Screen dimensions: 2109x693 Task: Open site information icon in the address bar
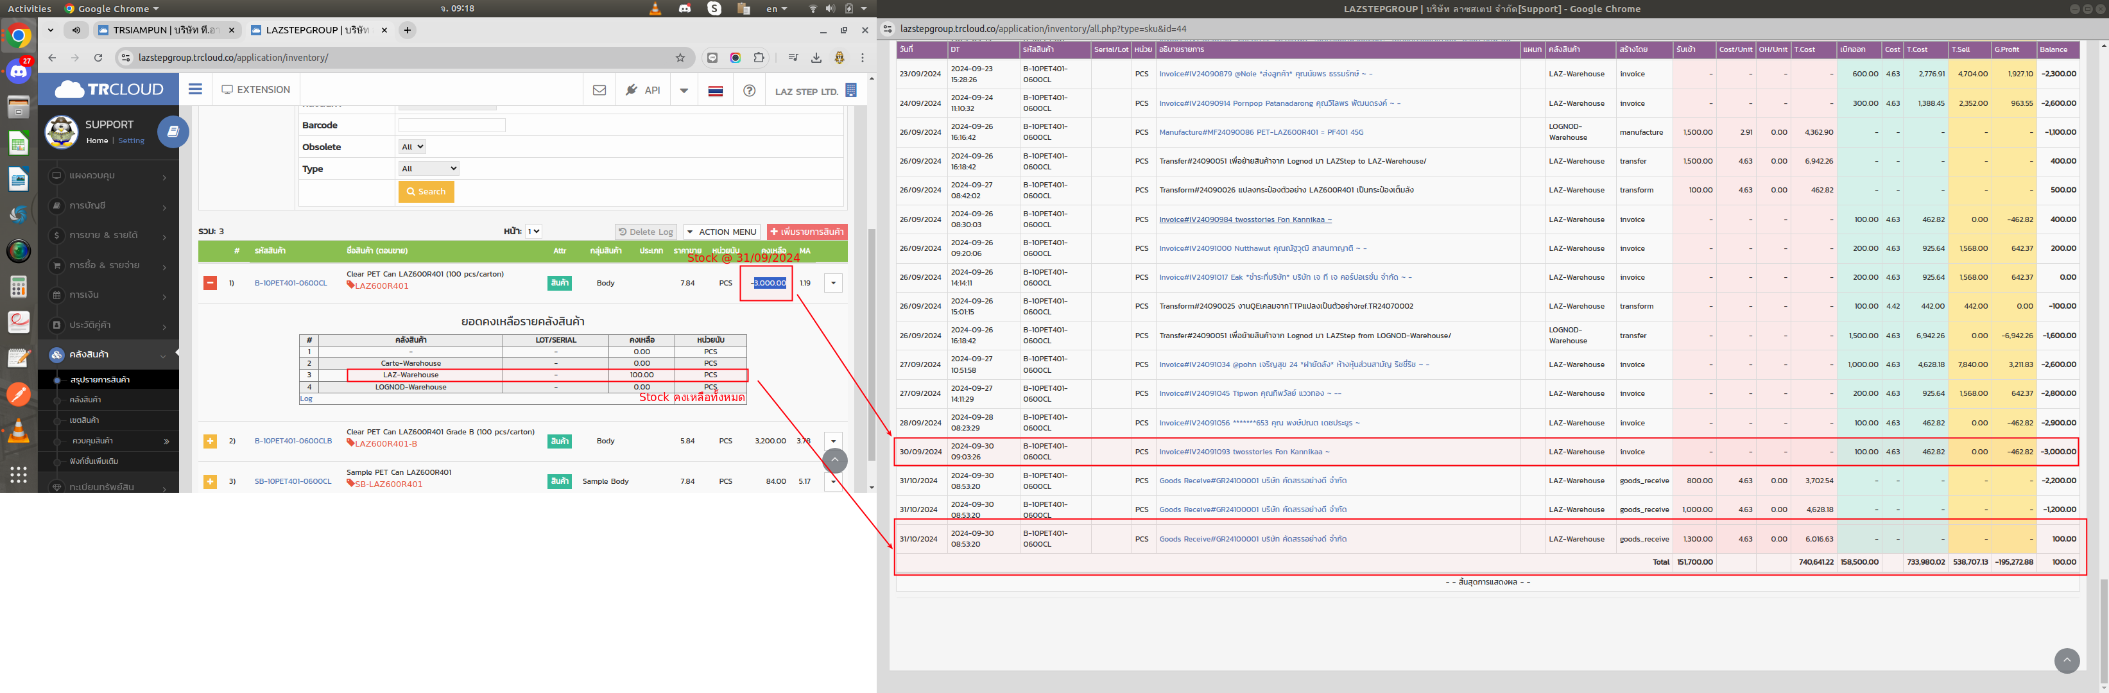tap(125, 57)
